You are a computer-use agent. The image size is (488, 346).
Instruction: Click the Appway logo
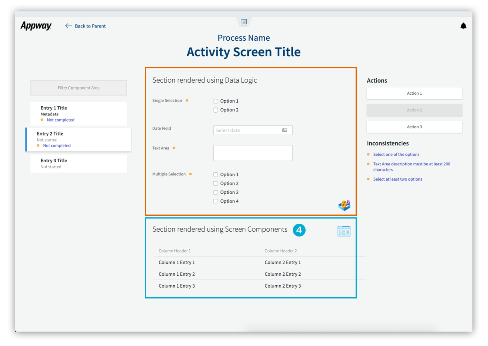(x=36, y=26)
